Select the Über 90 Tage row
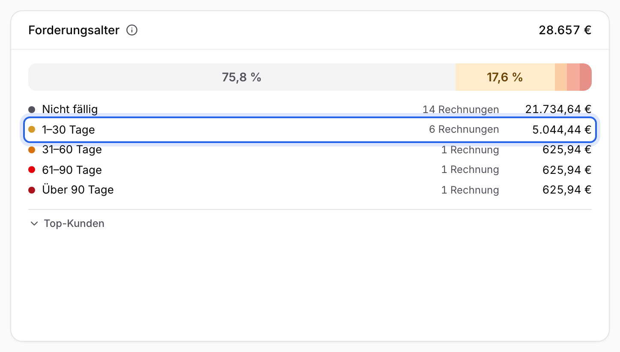Image resolution: width=620 pixels, height=352 pixels. pyautogui.click(x=310, y=190)
